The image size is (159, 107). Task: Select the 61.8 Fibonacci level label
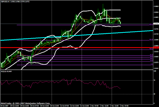point(151,55)
